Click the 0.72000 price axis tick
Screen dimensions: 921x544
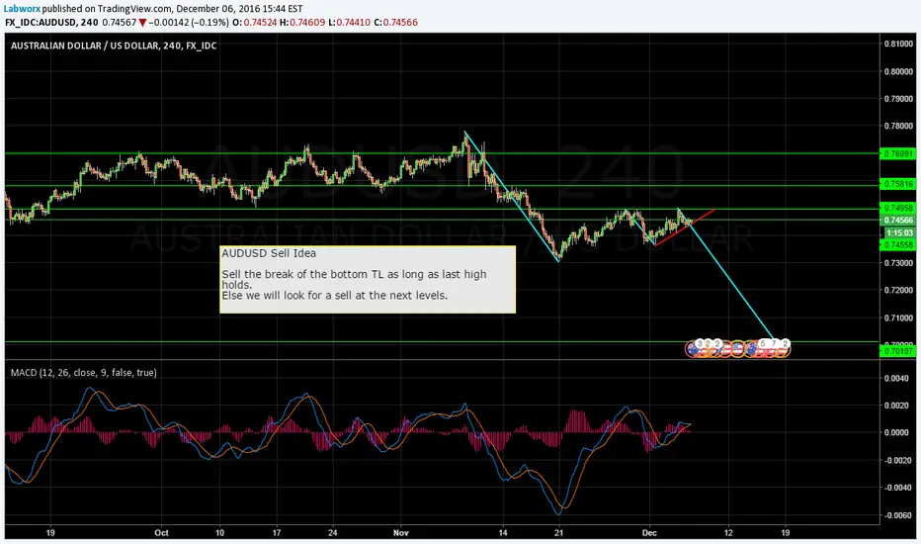point(898,290)
